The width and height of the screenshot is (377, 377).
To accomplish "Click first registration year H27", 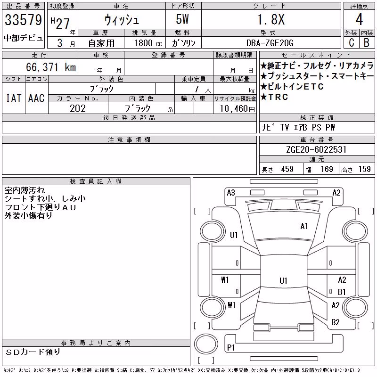I will 60,24.
